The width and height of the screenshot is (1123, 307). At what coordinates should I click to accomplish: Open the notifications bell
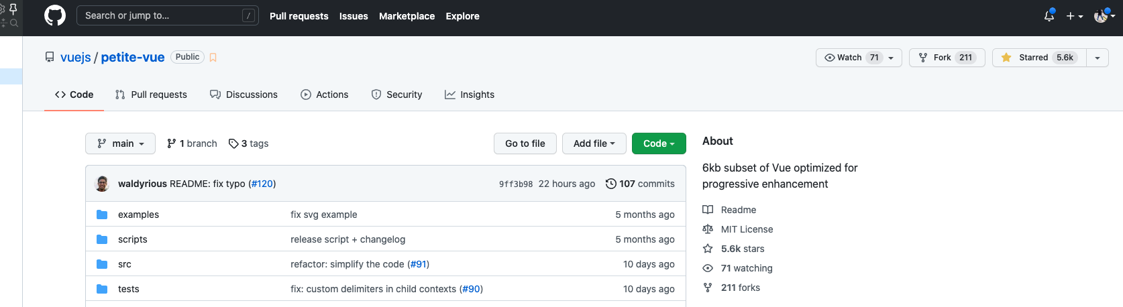[x=1049, y=15]
